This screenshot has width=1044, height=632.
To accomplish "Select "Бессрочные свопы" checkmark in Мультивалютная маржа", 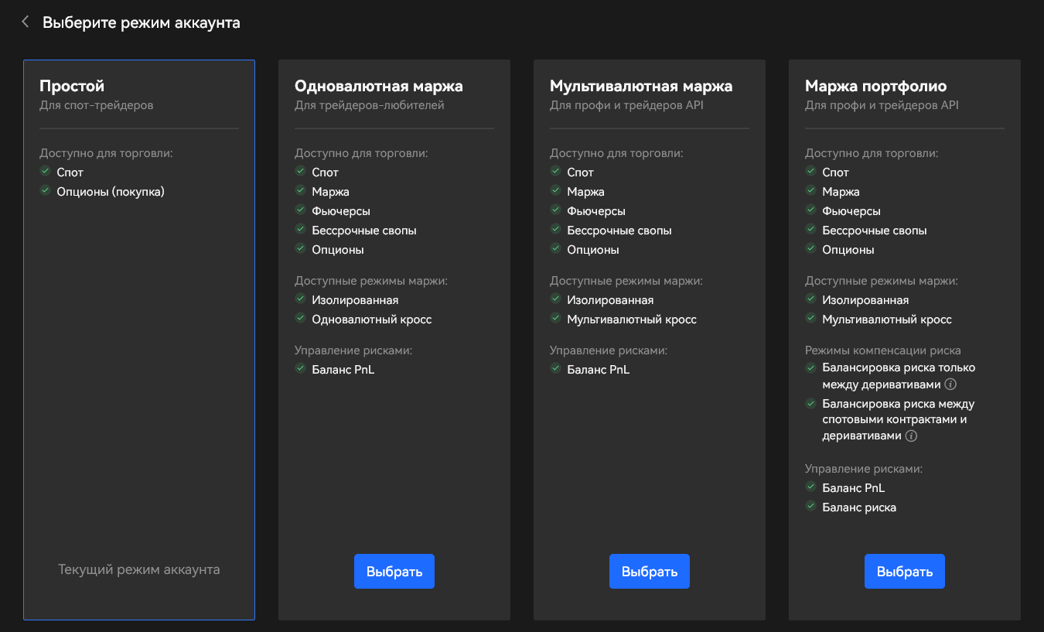I will (555, 230).
